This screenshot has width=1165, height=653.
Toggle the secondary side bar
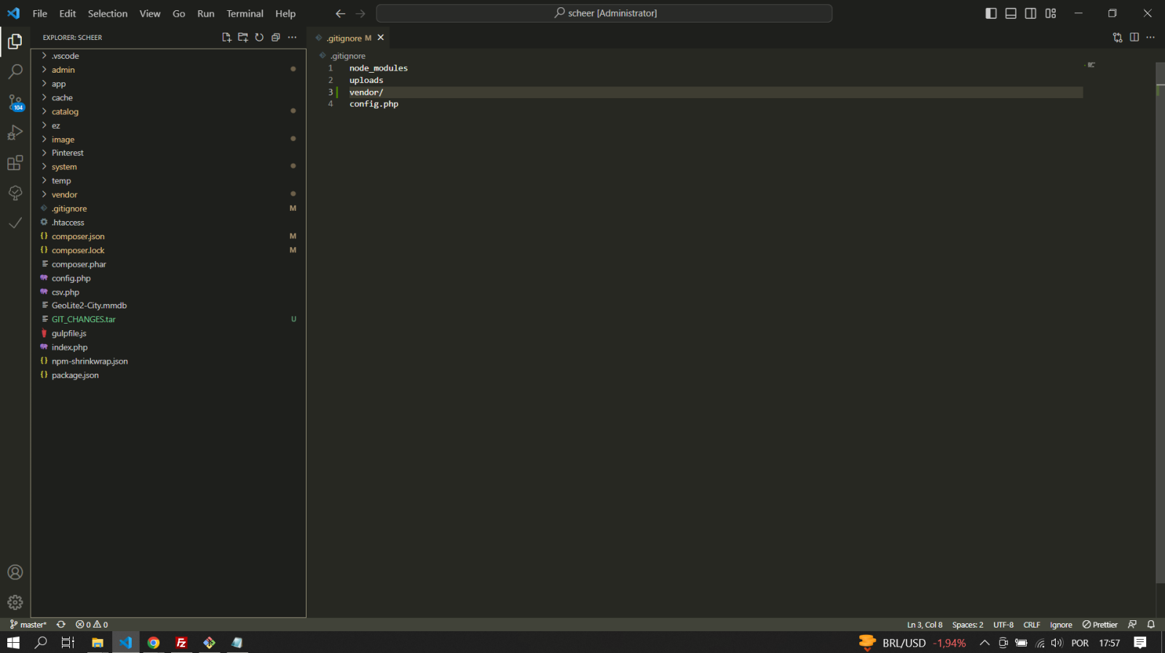[1030, 14]
